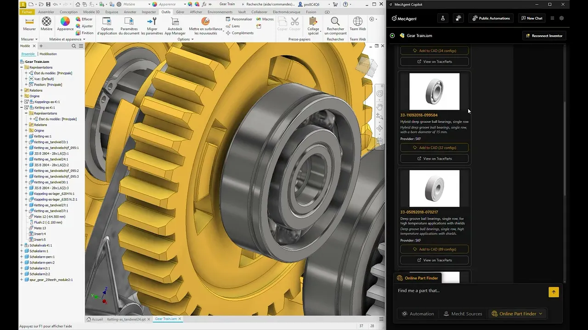Click Mettre en surbrillance les nouveautés

[205, 26]
